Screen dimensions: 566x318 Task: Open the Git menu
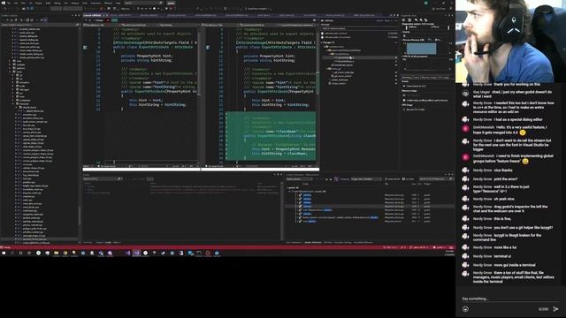click(31, 3)
